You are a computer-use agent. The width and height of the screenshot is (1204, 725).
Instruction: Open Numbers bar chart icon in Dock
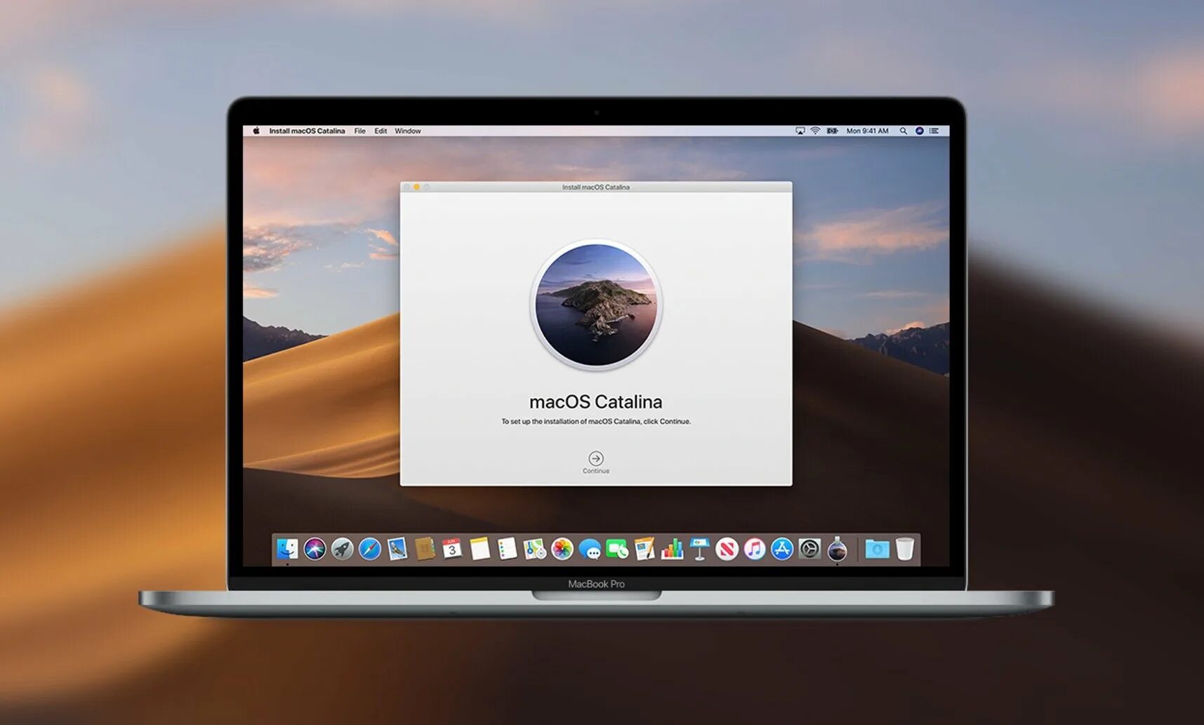(672, 549)
